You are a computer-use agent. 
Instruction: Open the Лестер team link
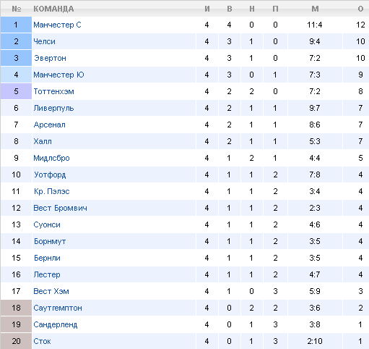tap(47, 274)
